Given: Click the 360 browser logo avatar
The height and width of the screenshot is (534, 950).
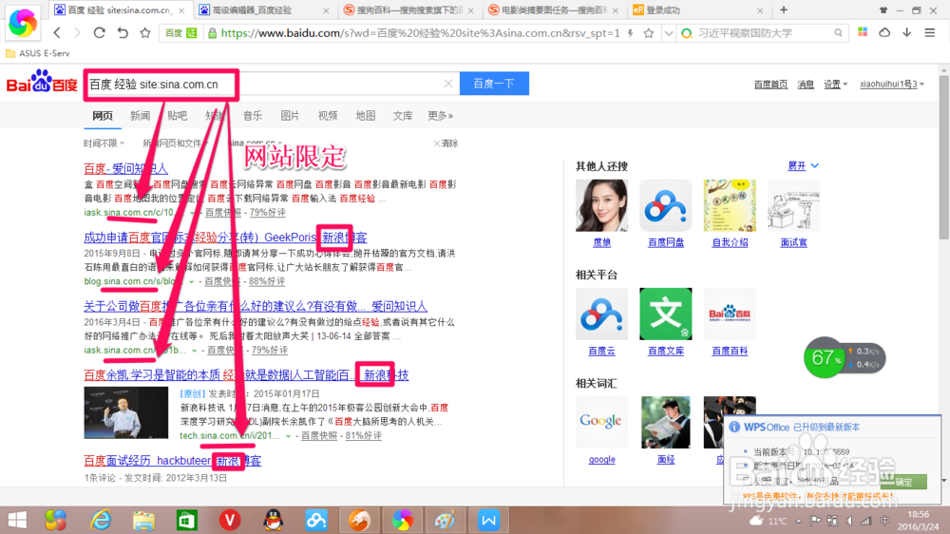Looking at the screenshot, I should tap(23, 23).
